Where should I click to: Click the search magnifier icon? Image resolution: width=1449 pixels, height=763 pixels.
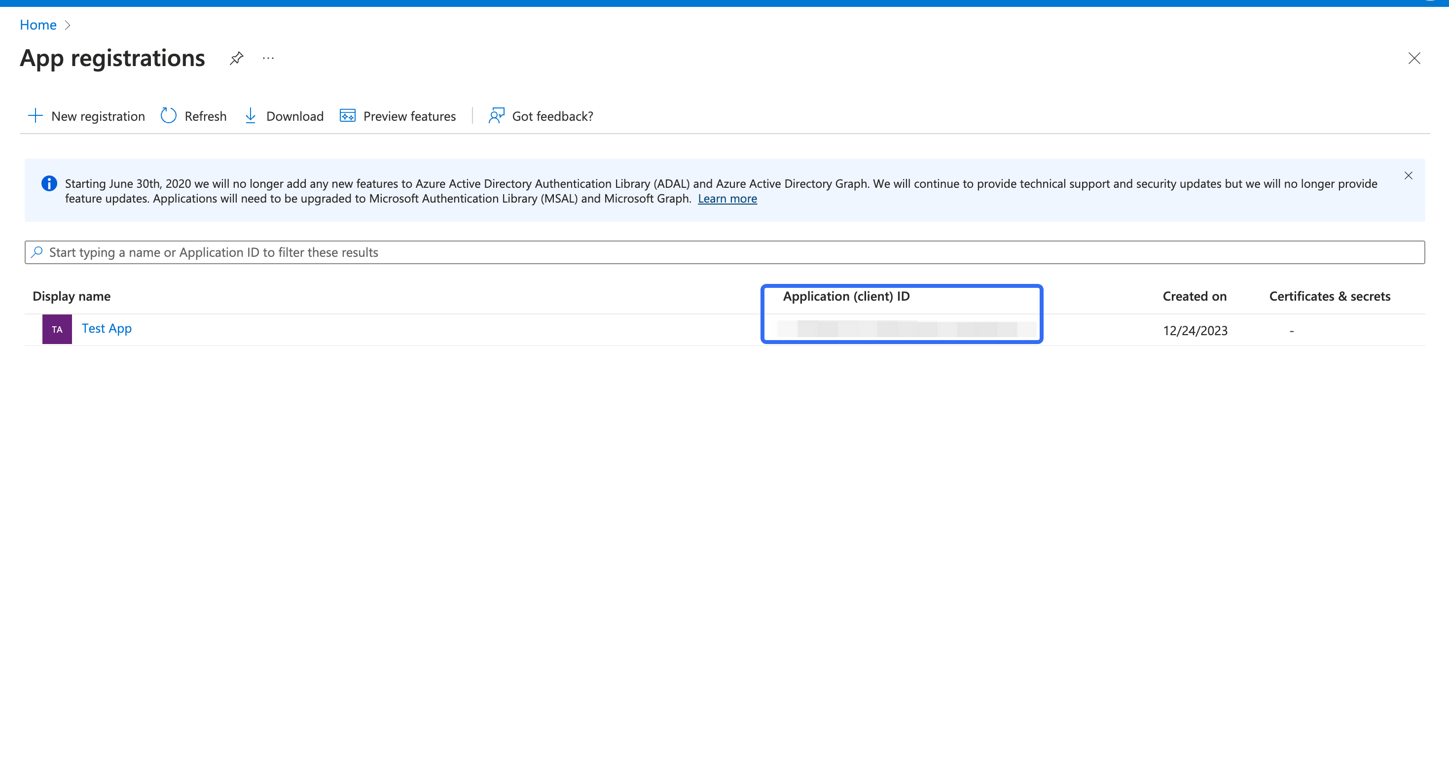tap(37, 252)
